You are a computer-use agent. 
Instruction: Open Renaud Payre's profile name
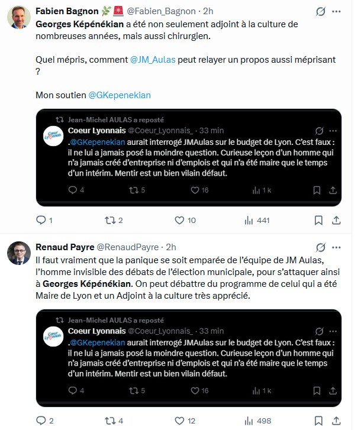click(64, 247)
